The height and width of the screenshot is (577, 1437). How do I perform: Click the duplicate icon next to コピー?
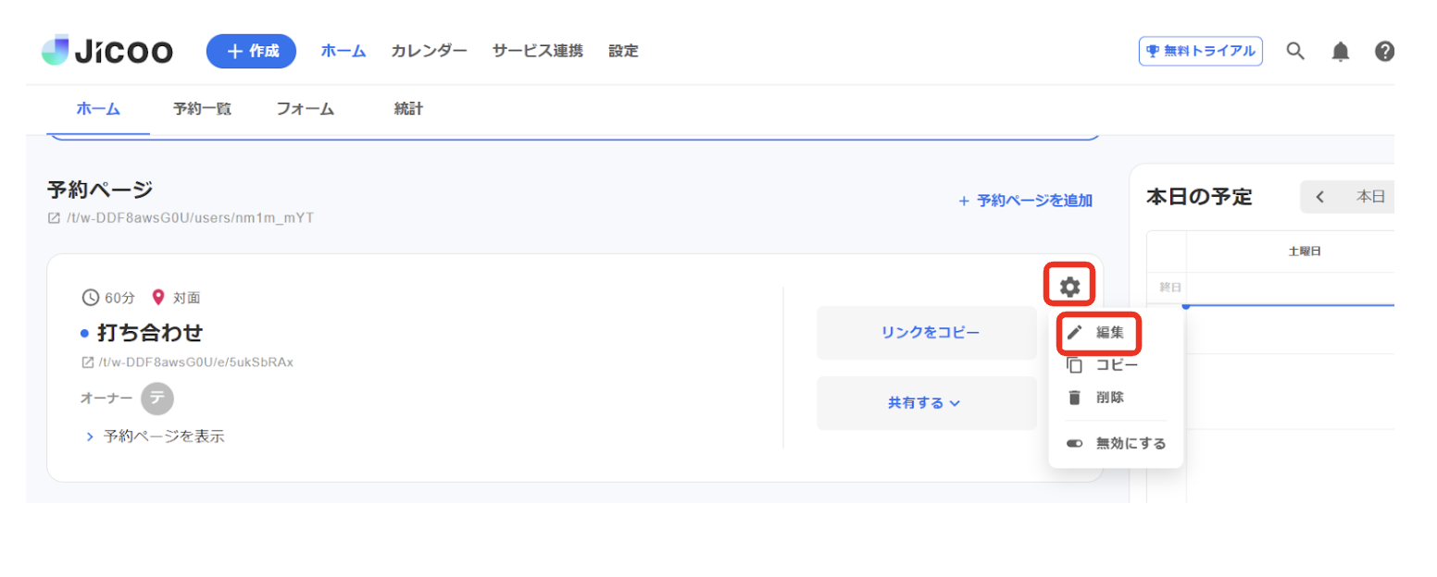1074,364
